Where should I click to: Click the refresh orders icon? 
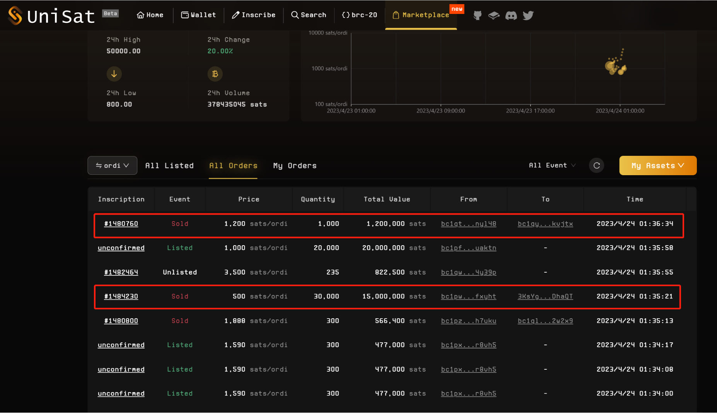pos(596,166)
